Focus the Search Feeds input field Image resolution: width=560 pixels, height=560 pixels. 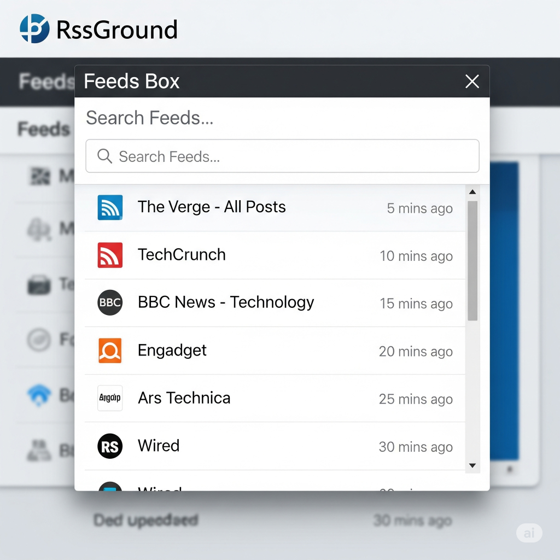coord(282,156)
